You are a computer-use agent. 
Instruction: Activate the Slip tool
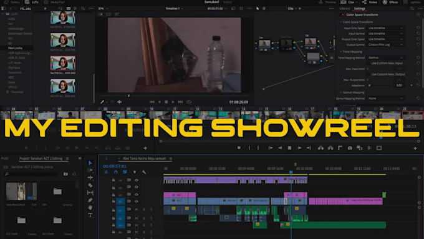(x=90, y=193)
